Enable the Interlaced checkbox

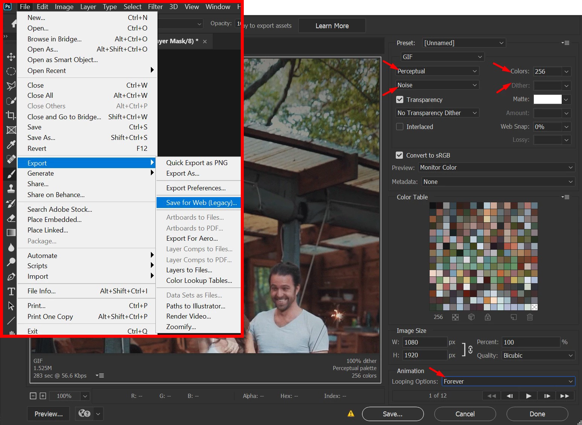(x=400, y=127)
